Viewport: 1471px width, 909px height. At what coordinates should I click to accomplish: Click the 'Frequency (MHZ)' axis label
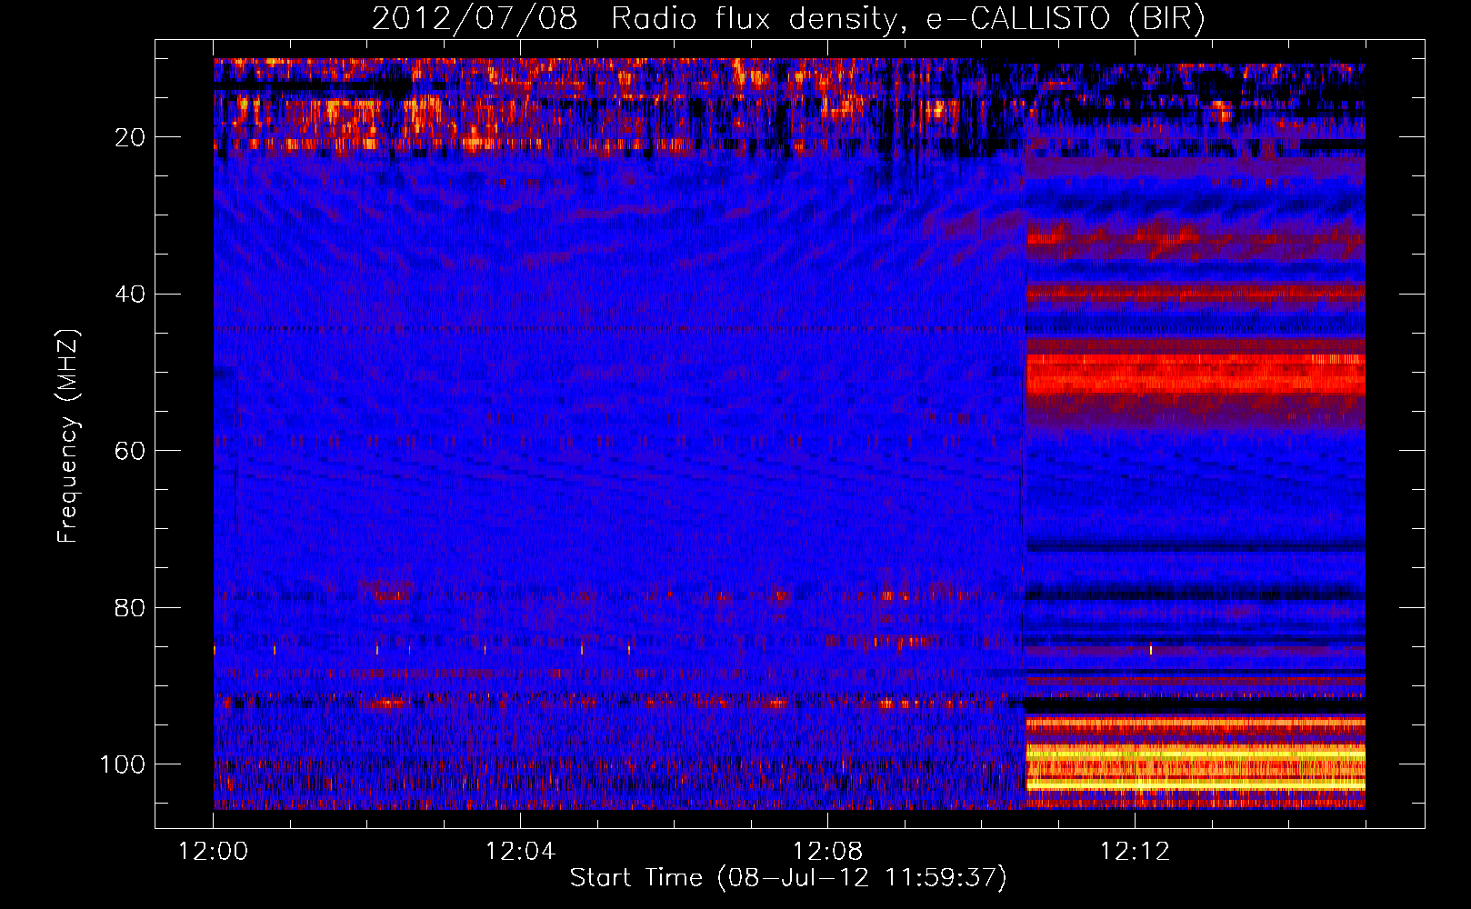pos(69,436)
